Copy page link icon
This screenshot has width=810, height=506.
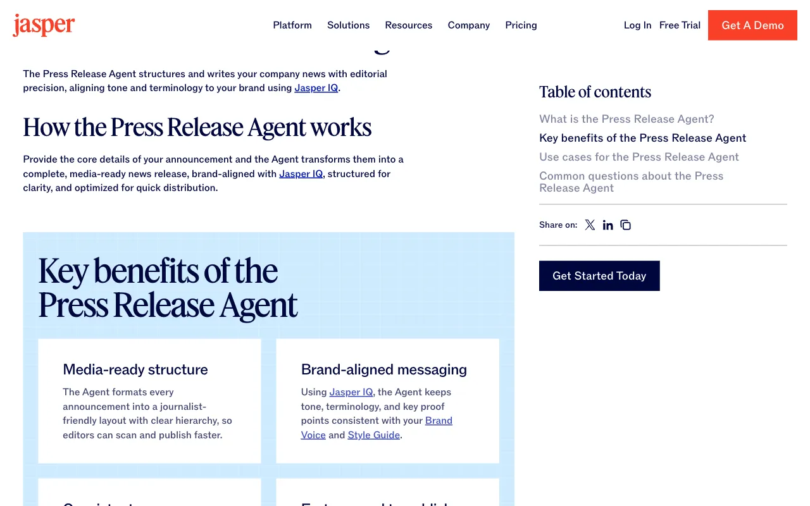pos(625,225)
